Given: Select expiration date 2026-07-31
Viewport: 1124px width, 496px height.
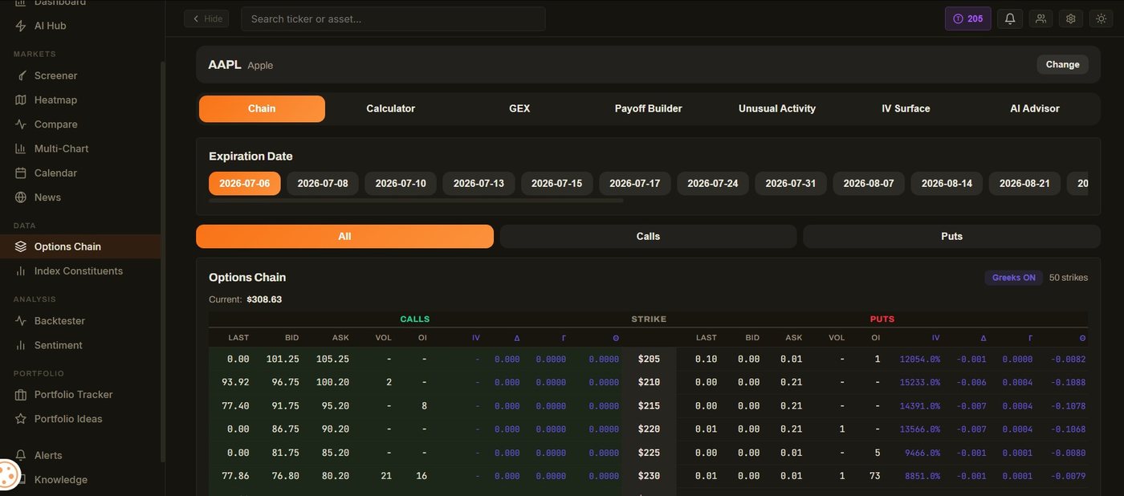Looking at the screenshot, I should pyautogui.click(x=791, y=183).
